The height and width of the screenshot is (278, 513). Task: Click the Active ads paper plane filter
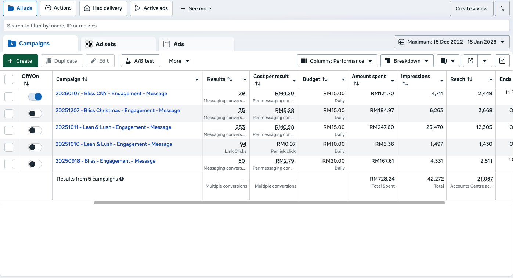point(151,8)
